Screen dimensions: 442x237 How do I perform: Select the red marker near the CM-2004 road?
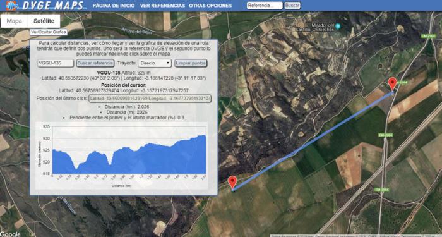(392, 84)
